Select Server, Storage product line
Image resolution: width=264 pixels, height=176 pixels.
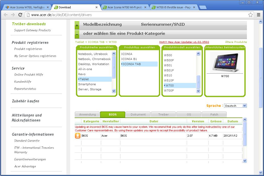click(x=90, y=89)
